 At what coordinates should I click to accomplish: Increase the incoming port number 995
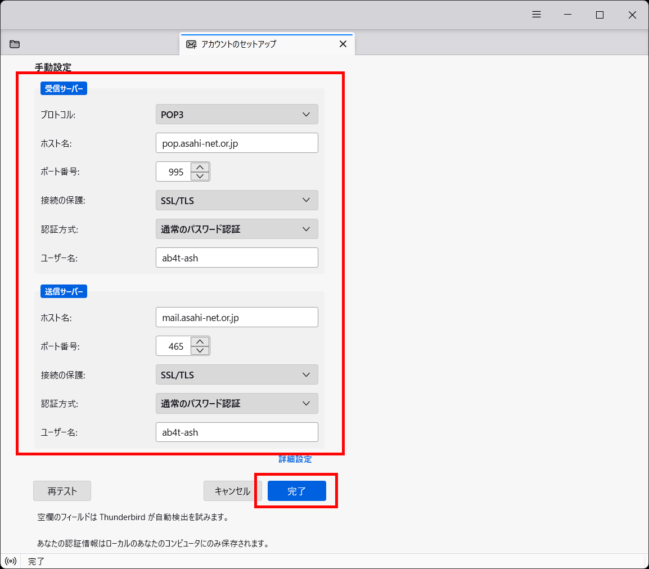[200, 167]
